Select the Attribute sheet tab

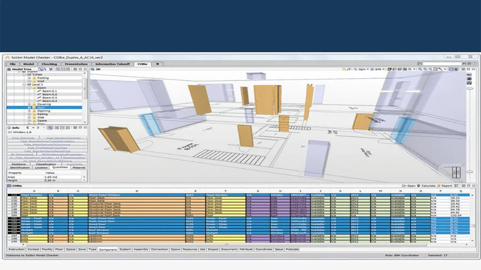click(246, 250)
